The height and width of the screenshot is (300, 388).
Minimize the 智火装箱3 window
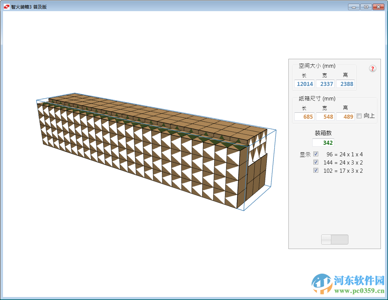[354, 7]
